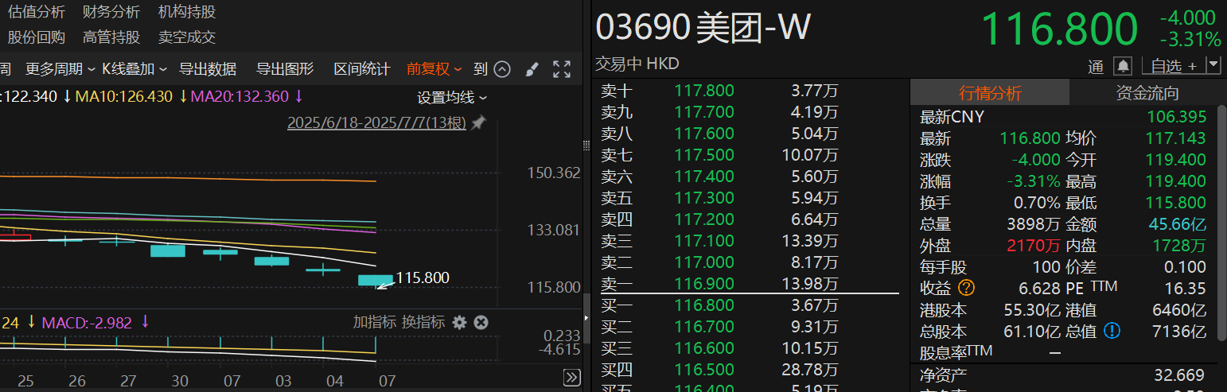Viewport: 1227px width, 392px height.
Task: Switch to the 行情分析 tab
Action: [x=989, y=93]
